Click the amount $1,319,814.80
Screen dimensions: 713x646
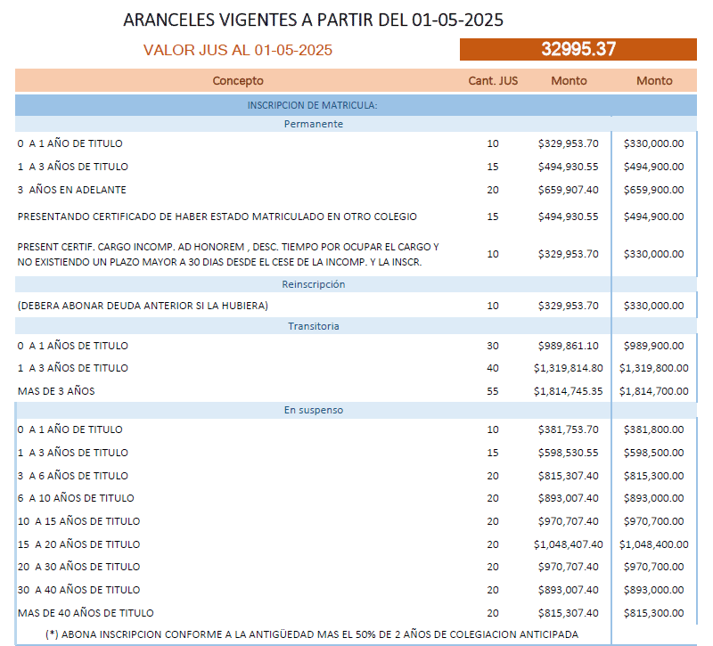(x=568, y=368)
